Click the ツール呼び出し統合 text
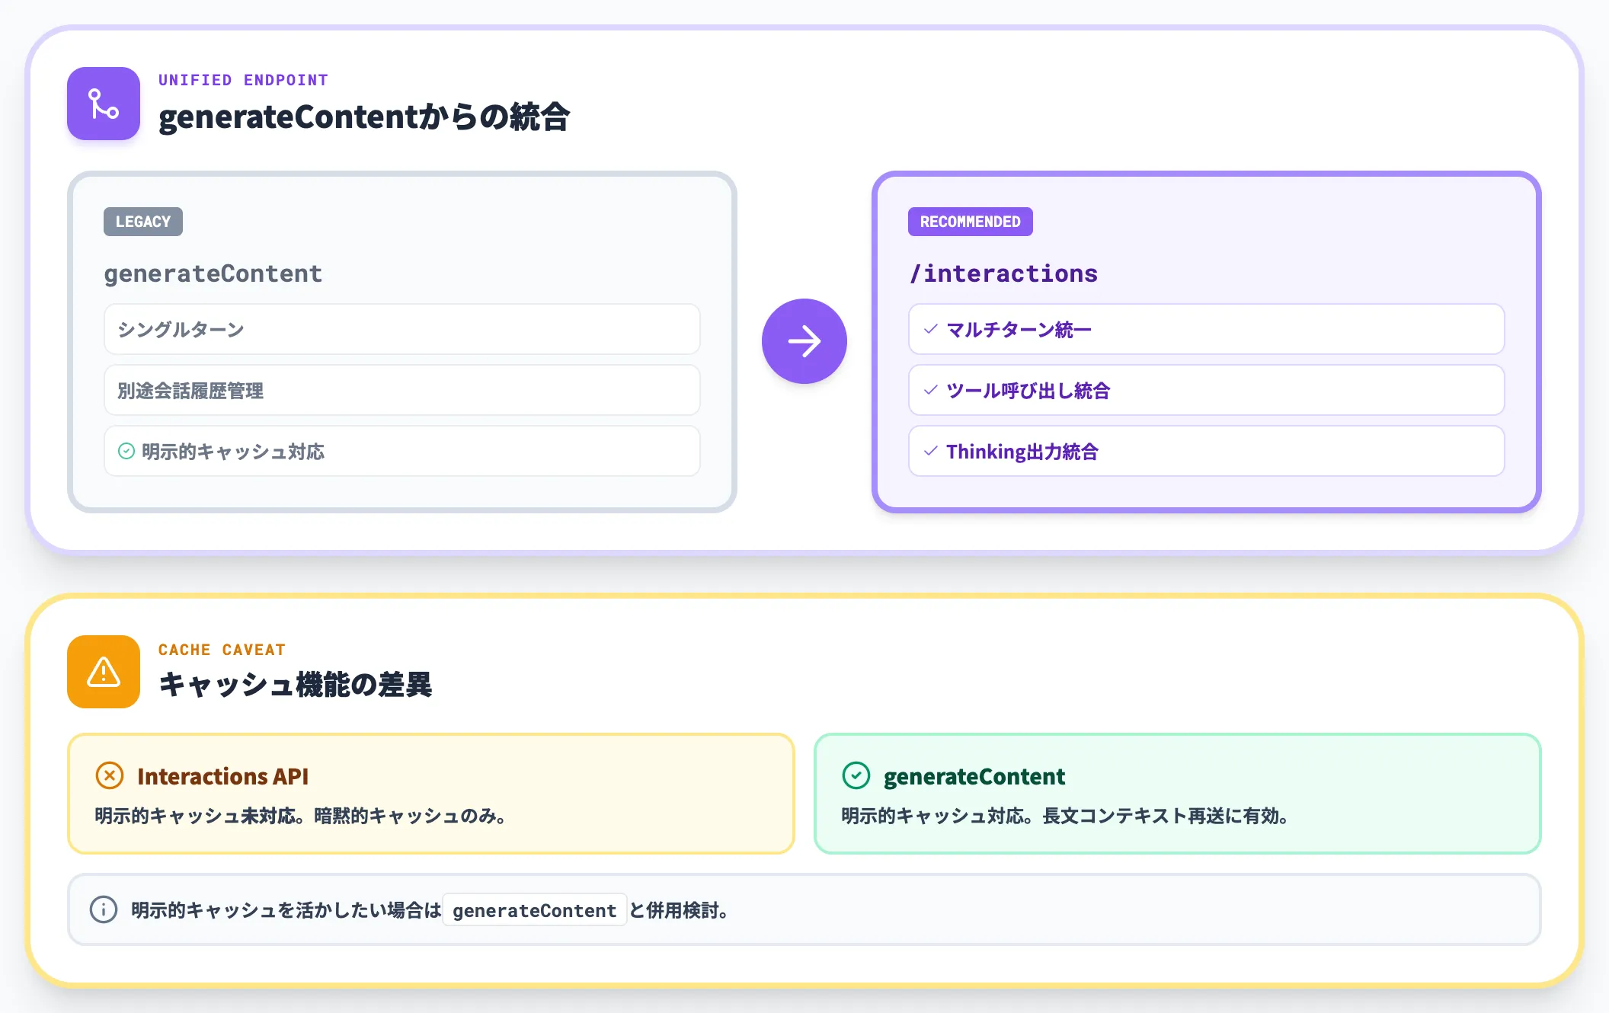This screenshot has width=1609, height=1013. point(1028,391)
